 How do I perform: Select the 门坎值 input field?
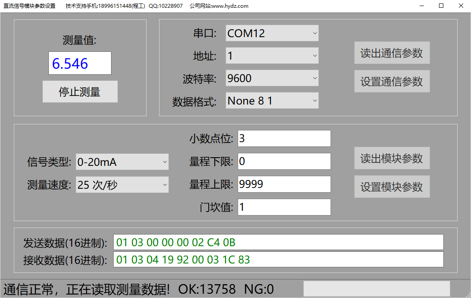(x=284, y=207)
